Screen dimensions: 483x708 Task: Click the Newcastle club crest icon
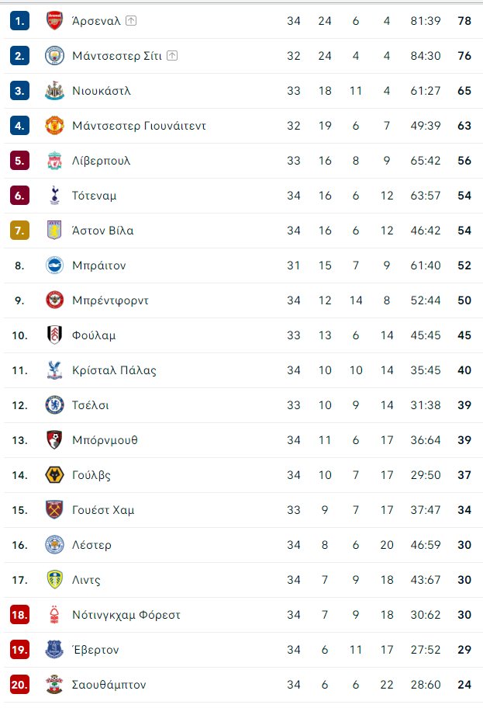pos(54,91)
